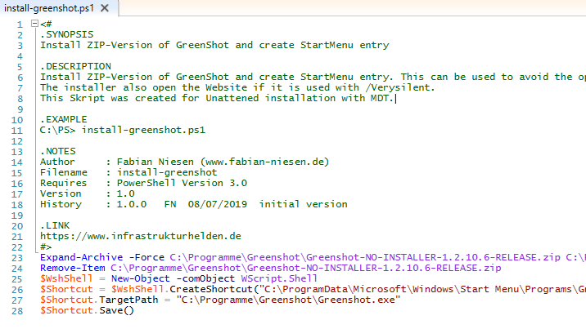
Task: Close the install-greenshot.ps1 tab
Action: point(105,8)
